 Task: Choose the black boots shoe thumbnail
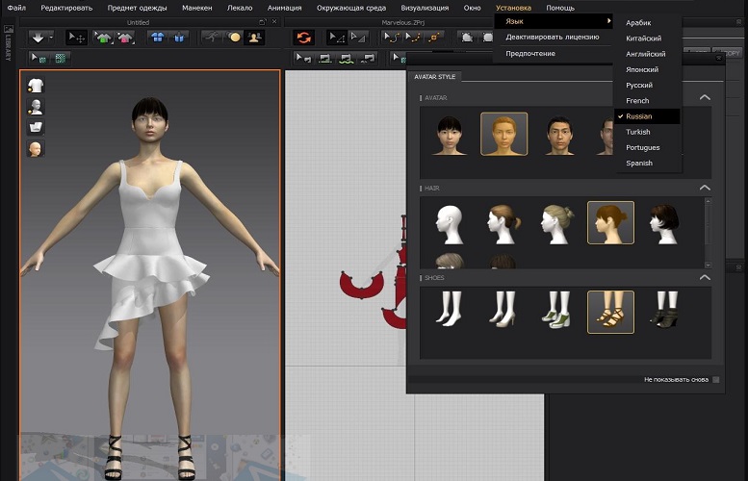(x=665, y=311)
